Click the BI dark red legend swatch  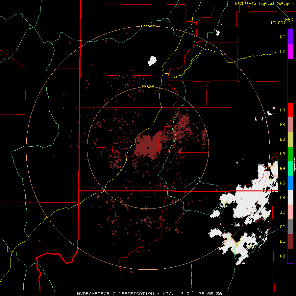[290, 241]
